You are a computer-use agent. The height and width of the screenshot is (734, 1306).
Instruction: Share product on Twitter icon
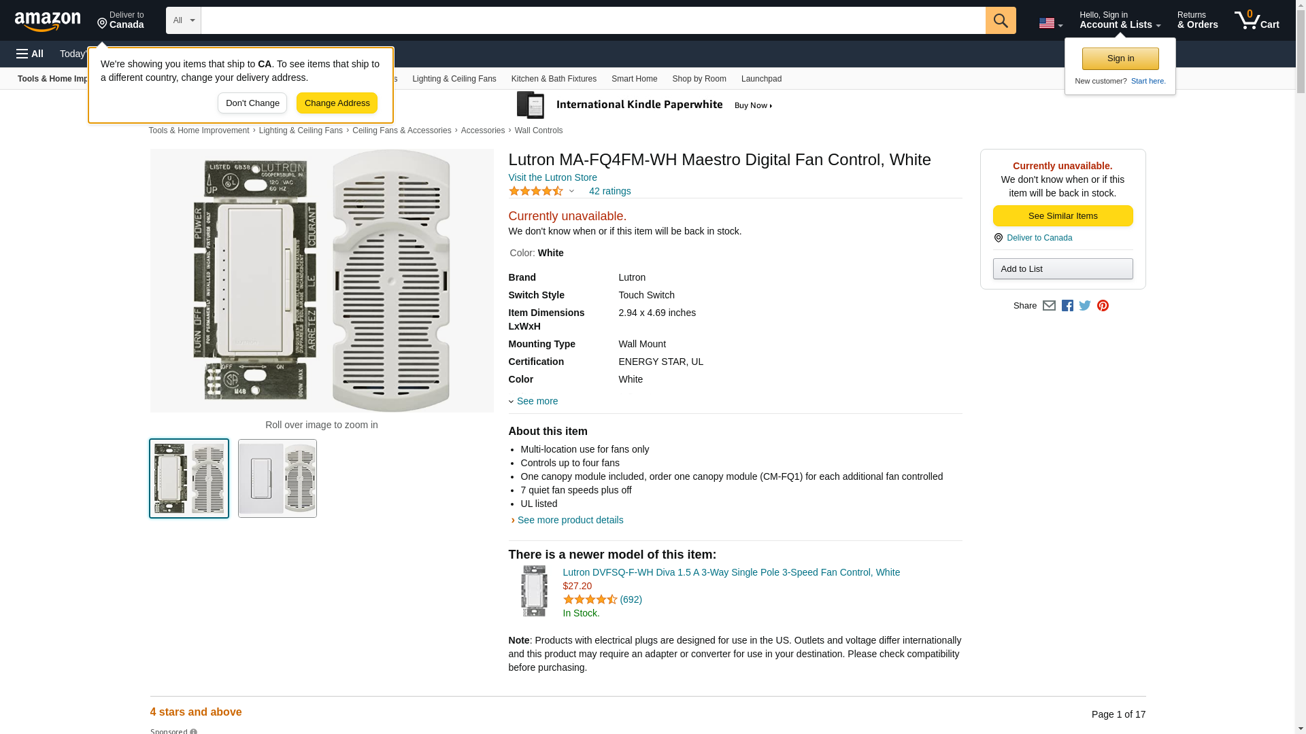point(1085,306)
